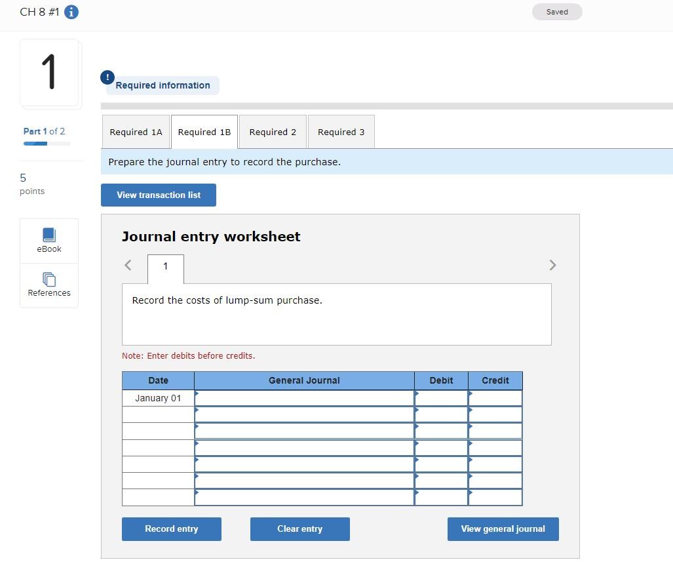Go to previous journal entry with left chevron
The width and height of the screenshot is (673, 579).
tap(128, 265)
